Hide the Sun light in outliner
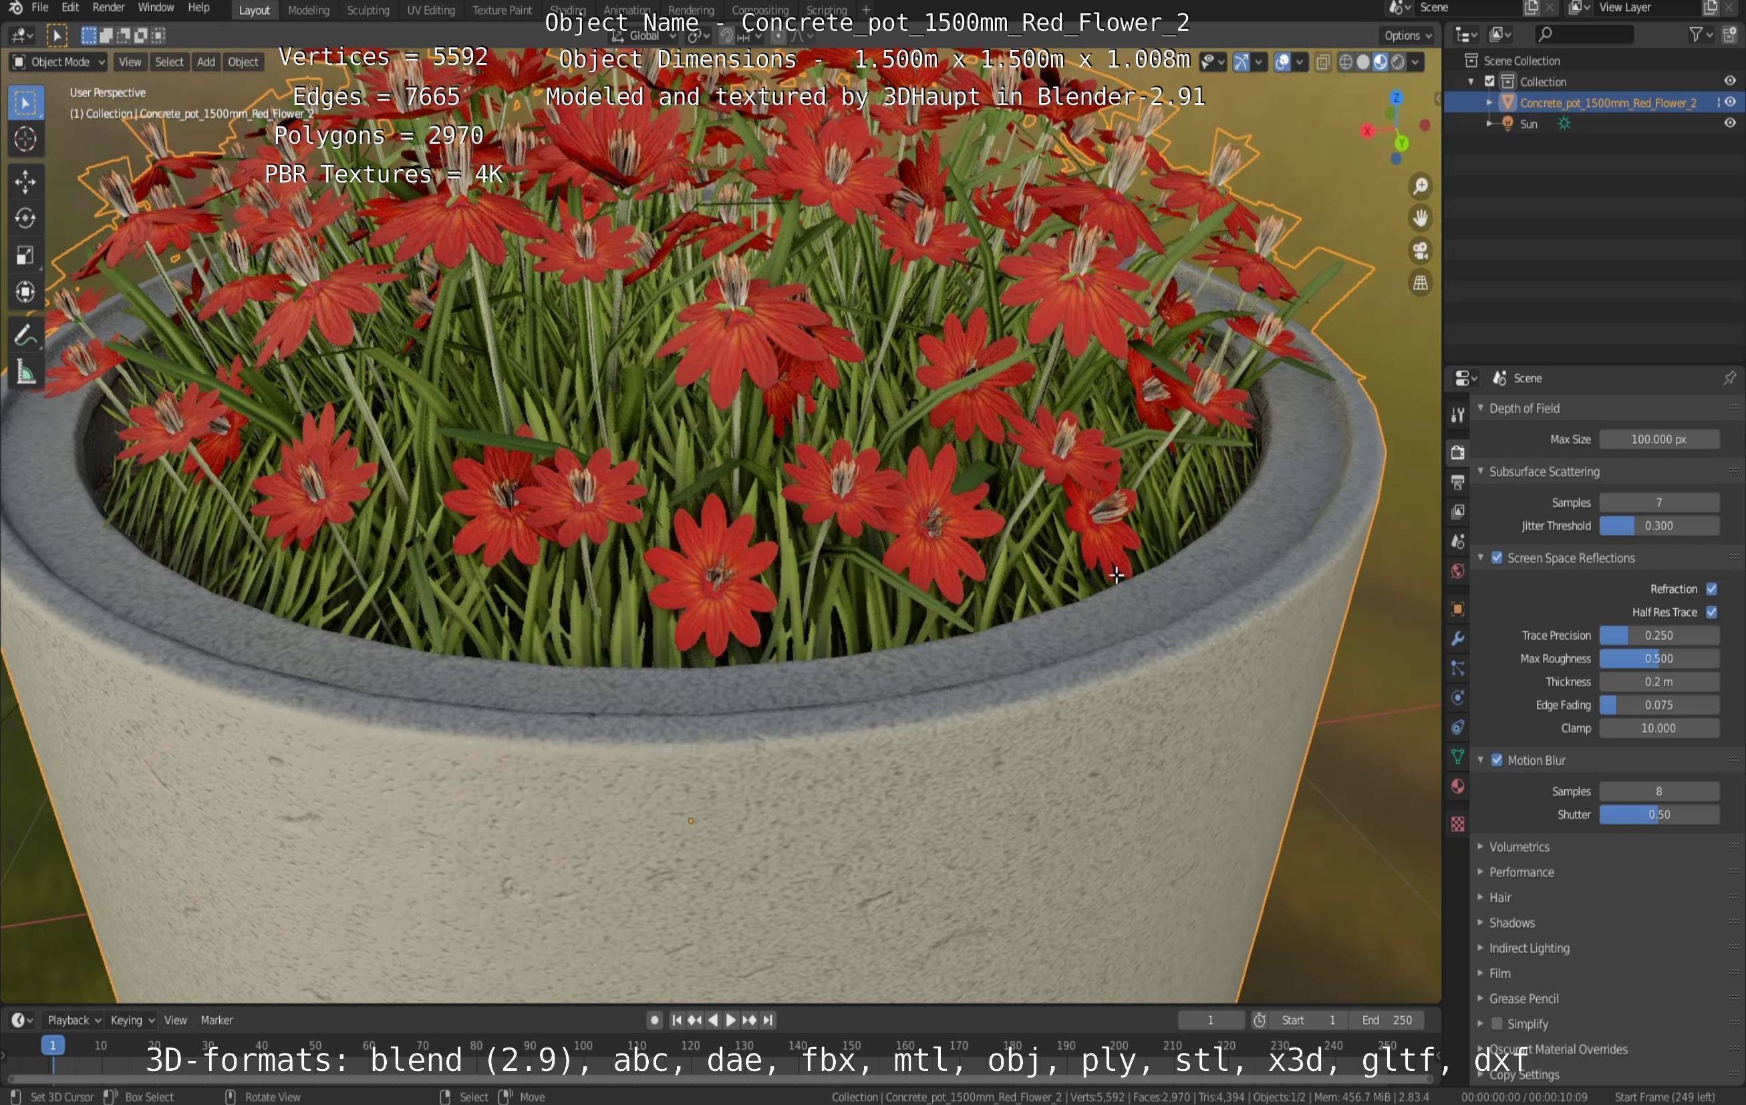Screen dimensions: 1746x1105 click(1729, 124)
